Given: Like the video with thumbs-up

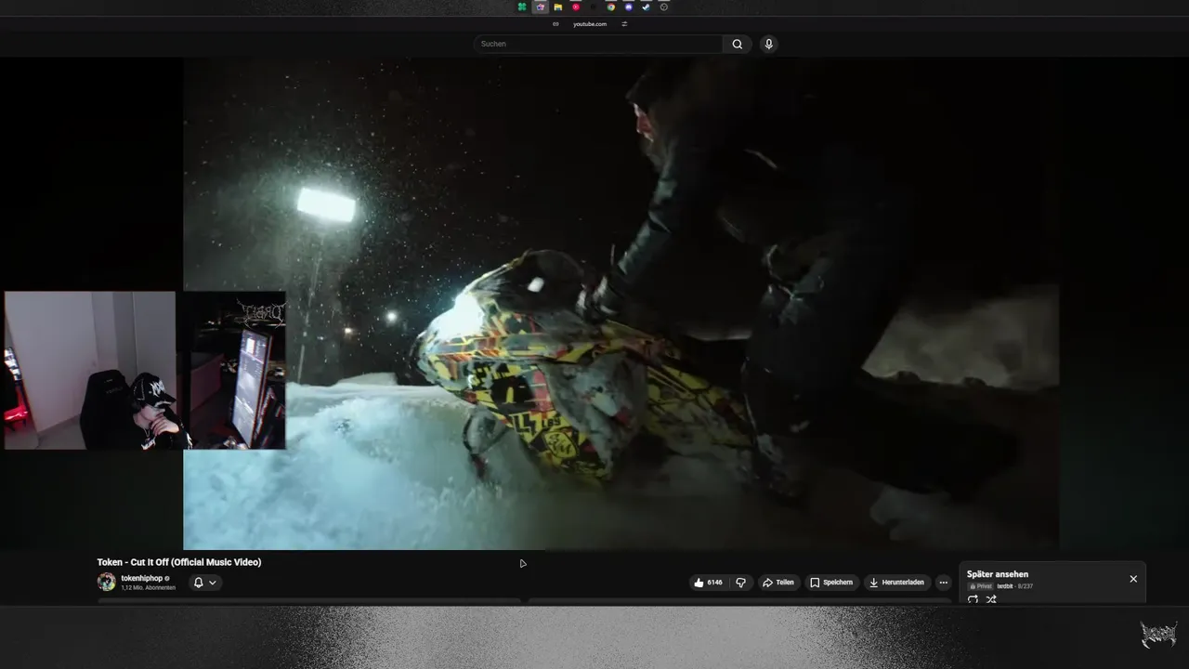Looking at the screenshot, I should [708, 583].
